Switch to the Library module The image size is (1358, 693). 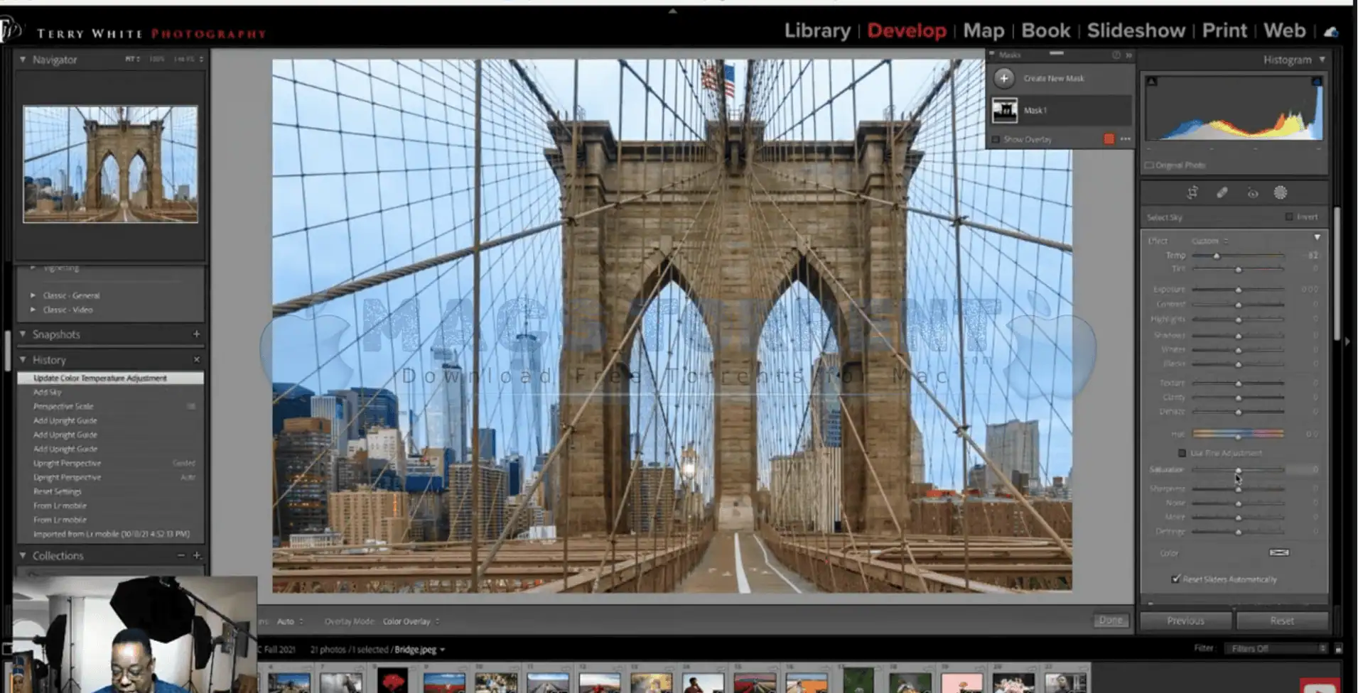pyautogui.click(x=817, y=31)
